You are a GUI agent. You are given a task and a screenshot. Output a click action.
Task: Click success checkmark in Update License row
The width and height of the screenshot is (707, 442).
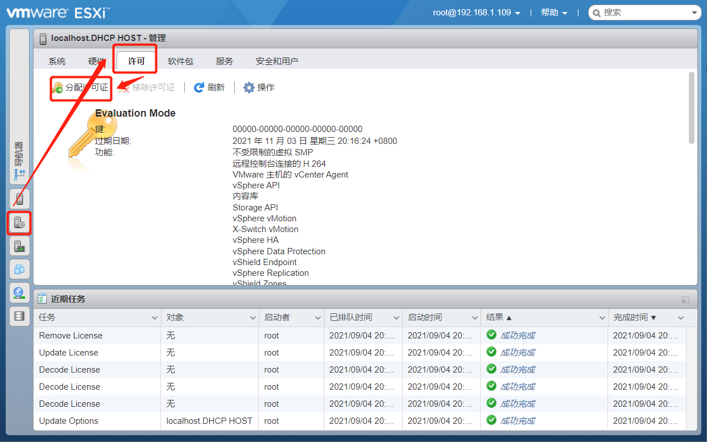pos(491,352)
